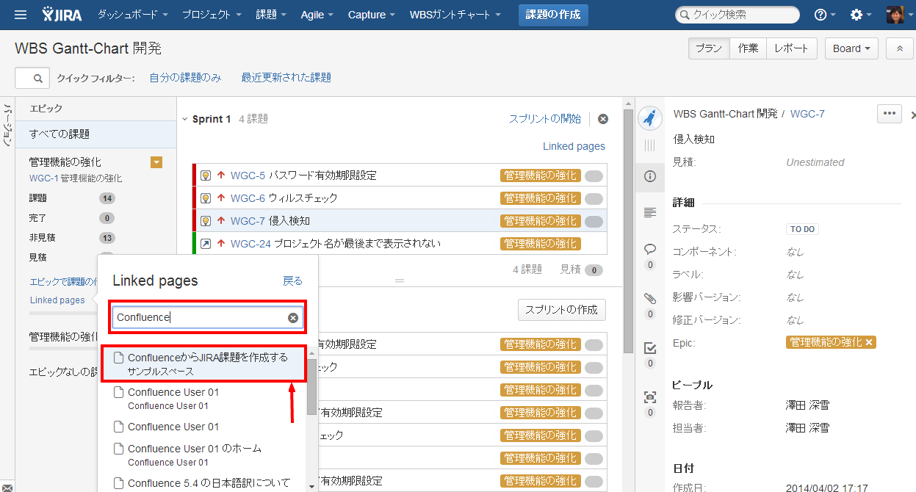Click the priority arrow on WGC-7
Image resolution: width=916 pixels, height=492 pixels.
[x=221, y=221]
